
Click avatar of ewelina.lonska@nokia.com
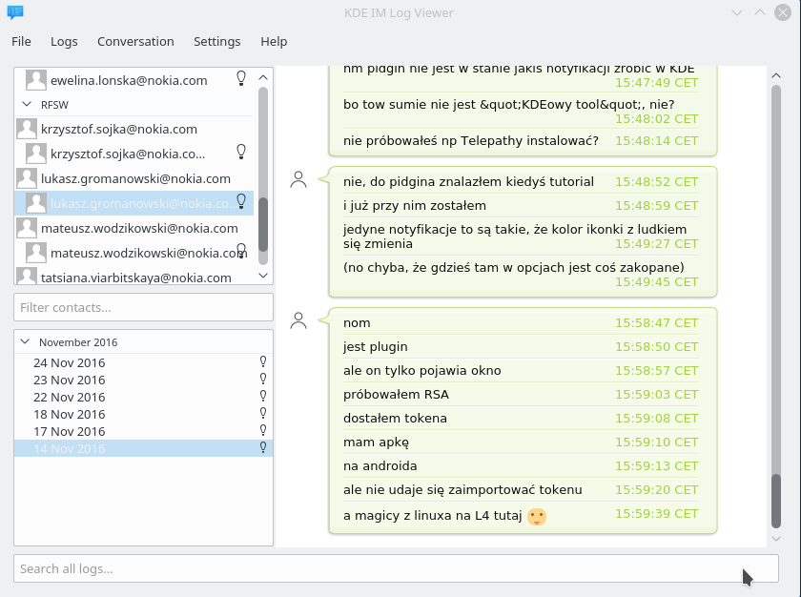36,80
